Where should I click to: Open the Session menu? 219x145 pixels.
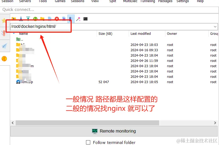(x=7, y=1)
